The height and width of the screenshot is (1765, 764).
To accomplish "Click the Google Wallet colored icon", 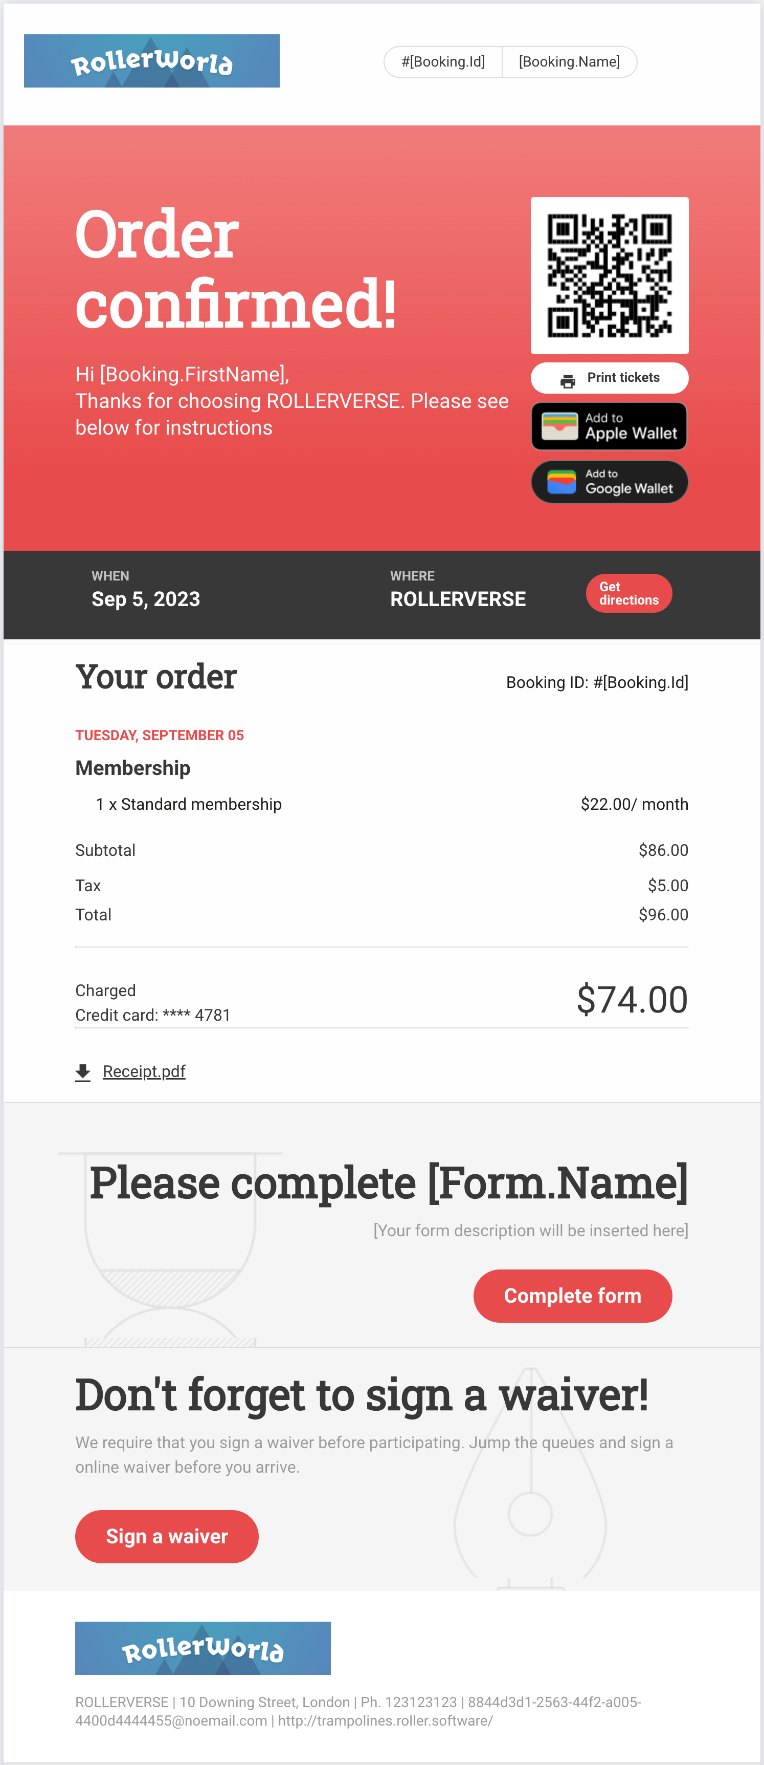I will point(561,482).
